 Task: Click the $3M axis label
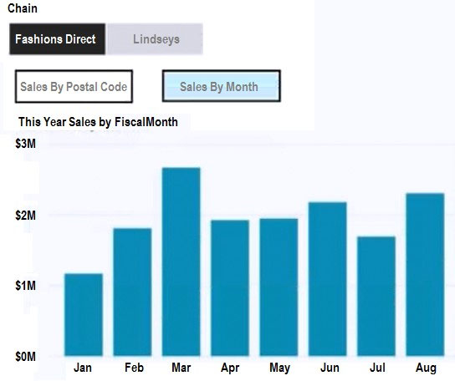(x=26, y=144)
